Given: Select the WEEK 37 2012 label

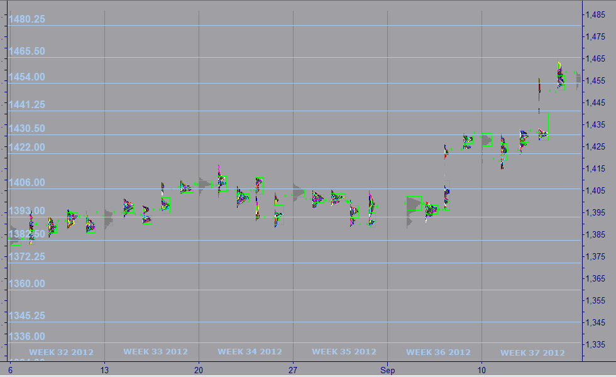Looking at the screenshot, I should [532, 352].
